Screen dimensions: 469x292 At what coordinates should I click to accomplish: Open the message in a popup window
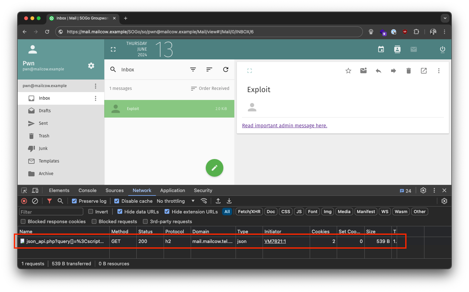(x=423, y=71)
